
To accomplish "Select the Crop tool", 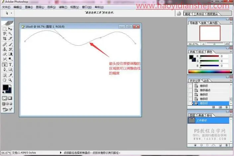I will 4,38.
